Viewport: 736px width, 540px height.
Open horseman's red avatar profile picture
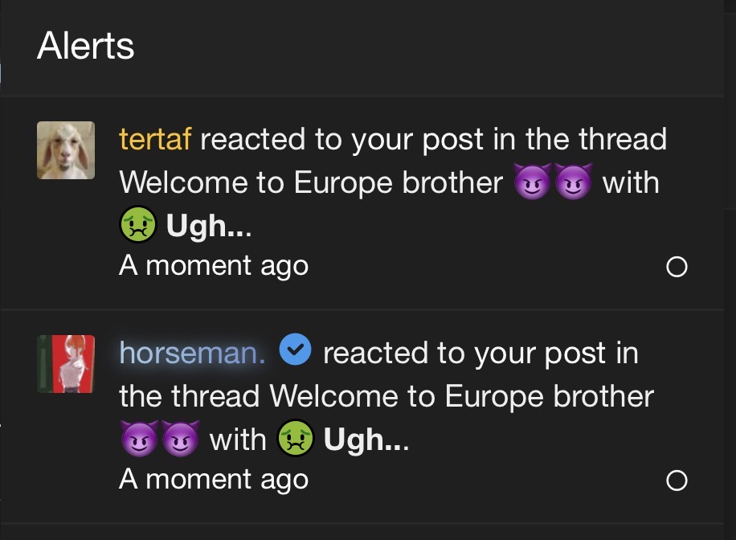[x=66, y=364]
